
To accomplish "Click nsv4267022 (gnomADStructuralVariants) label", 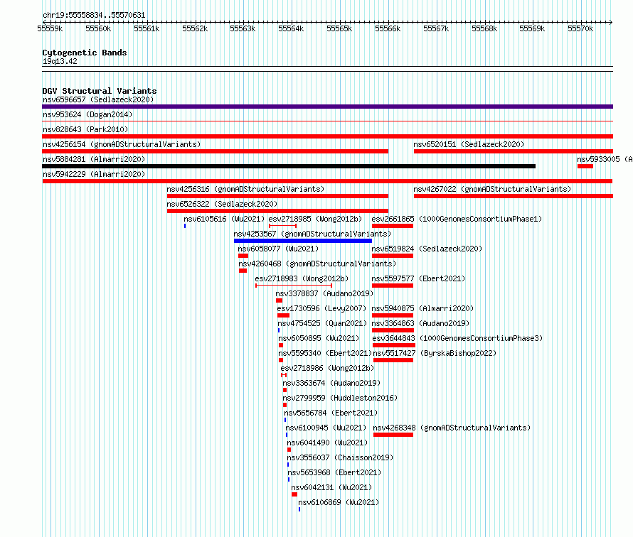I will (x=492, y=189).
